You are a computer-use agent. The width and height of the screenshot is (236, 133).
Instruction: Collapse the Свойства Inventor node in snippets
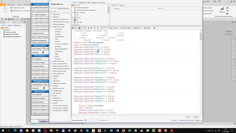pos(51,27)
